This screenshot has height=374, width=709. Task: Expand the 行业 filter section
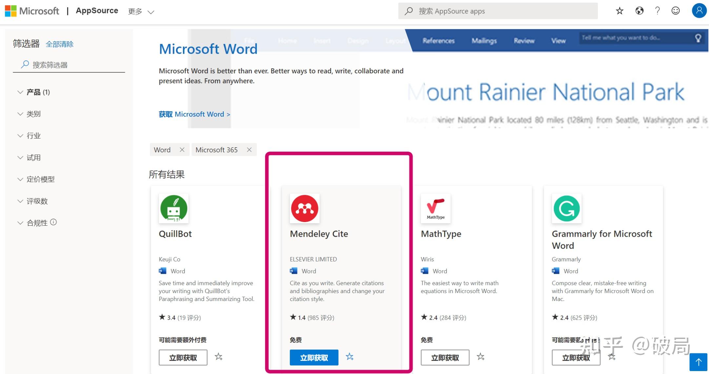tap(29, 136)
